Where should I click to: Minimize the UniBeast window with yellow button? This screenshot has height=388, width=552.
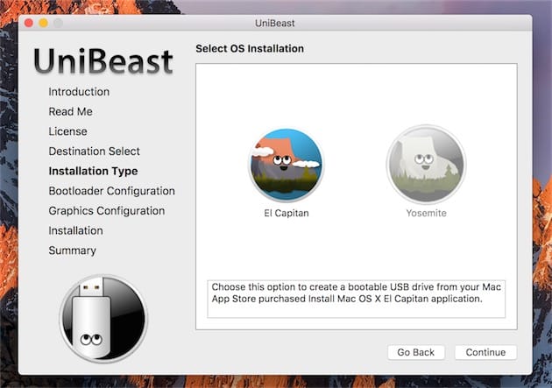pyautogui.click(x=43, y=24)
